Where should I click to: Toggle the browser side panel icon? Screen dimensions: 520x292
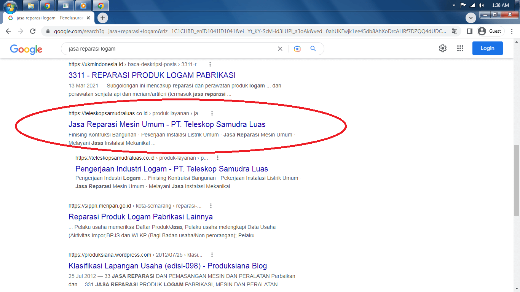pos(470,31)
